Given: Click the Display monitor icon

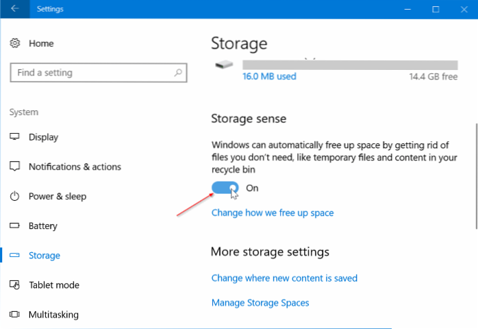Looking at the screenshot, I should (15, 137).
